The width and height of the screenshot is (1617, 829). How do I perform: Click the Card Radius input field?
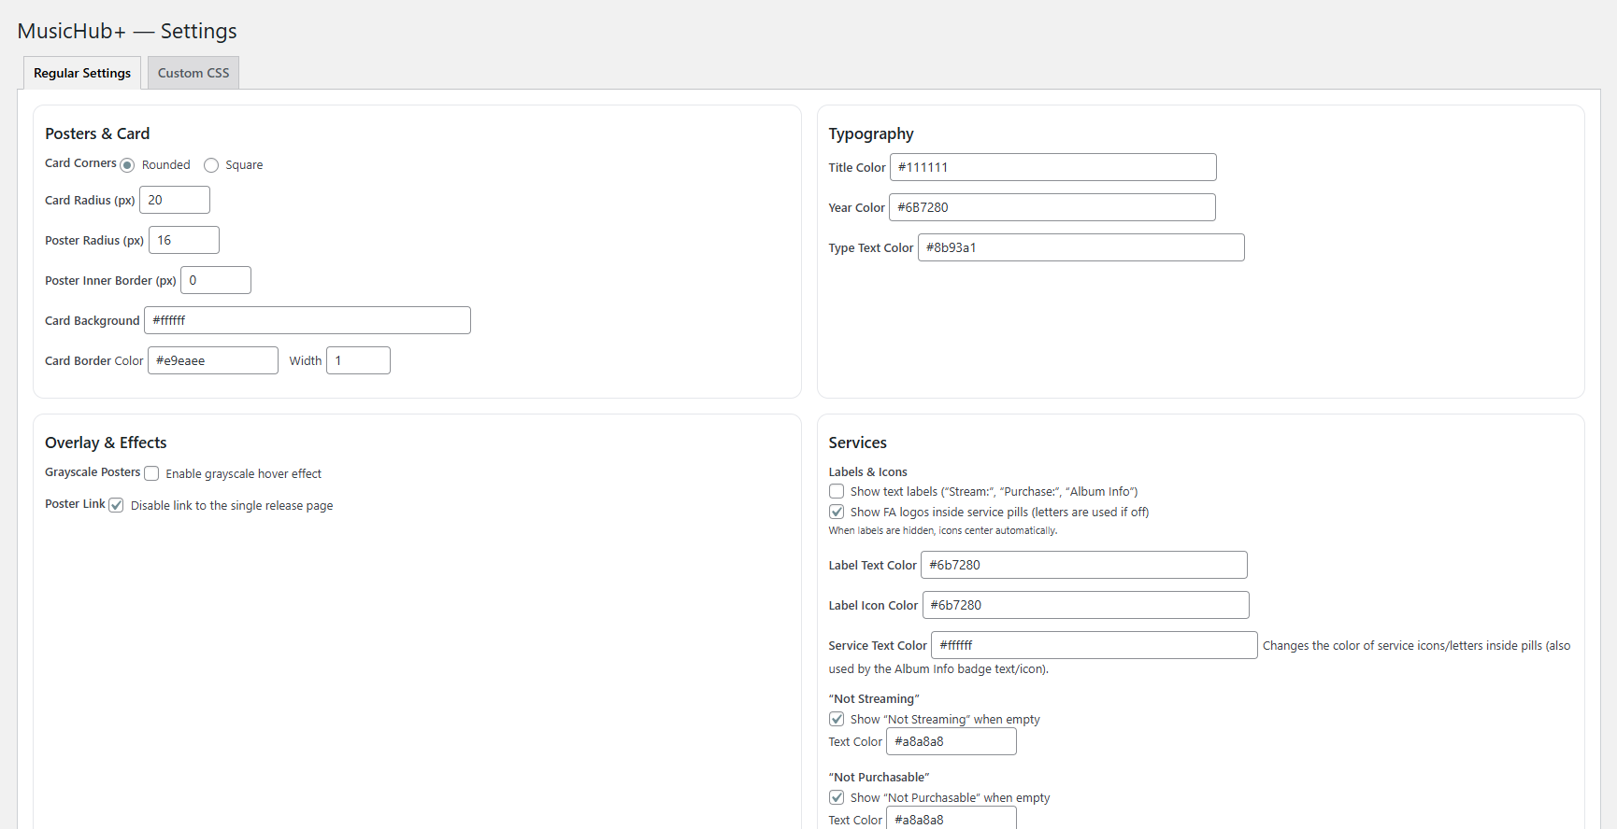175,200
